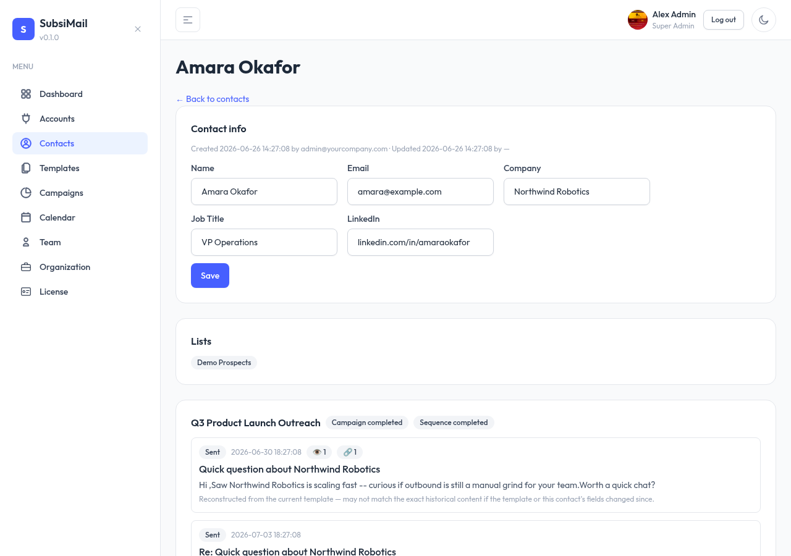Click the Templates copy icon
791x556 pixels.
26,168
